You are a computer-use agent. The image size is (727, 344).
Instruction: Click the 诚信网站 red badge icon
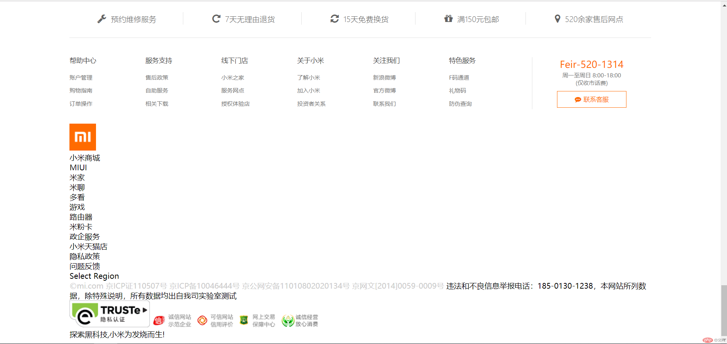159,320
